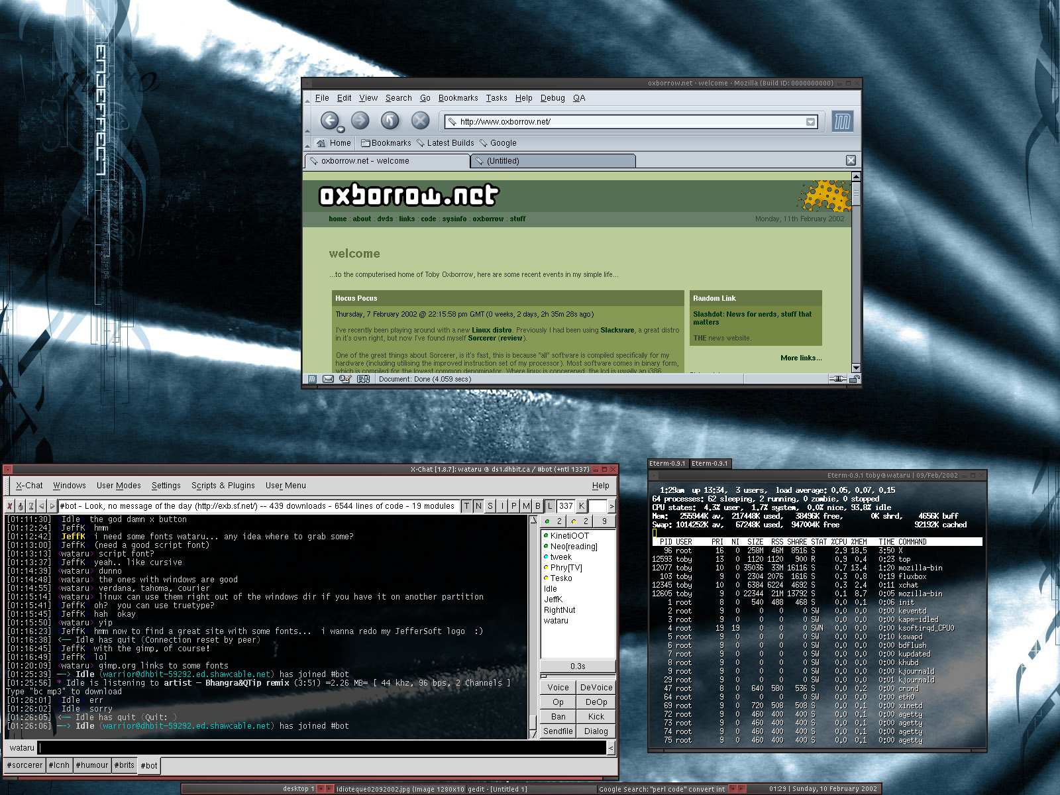Click desktop 1 workspace label in taskbar

(298, 788)
